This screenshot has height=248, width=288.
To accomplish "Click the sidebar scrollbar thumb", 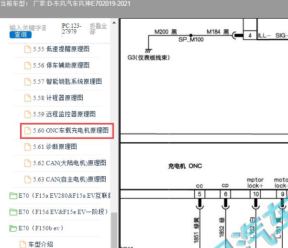I will click(x=114, y=230).
